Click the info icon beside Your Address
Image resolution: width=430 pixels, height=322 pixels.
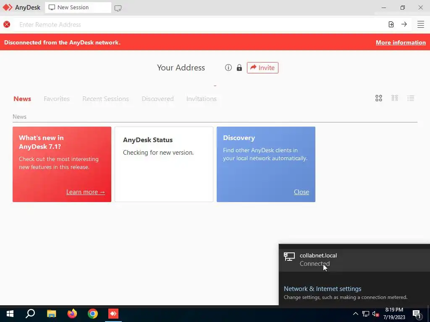click(228, 68)
